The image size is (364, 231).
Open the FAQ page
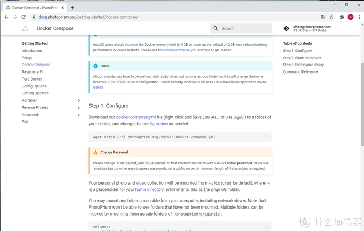coord(25,122)
